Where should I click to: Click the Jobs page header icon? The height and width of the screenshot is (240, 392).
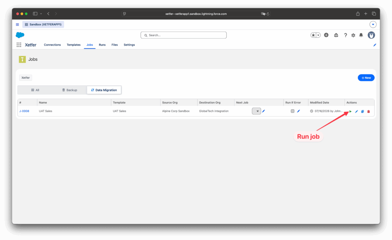(22, 59)
